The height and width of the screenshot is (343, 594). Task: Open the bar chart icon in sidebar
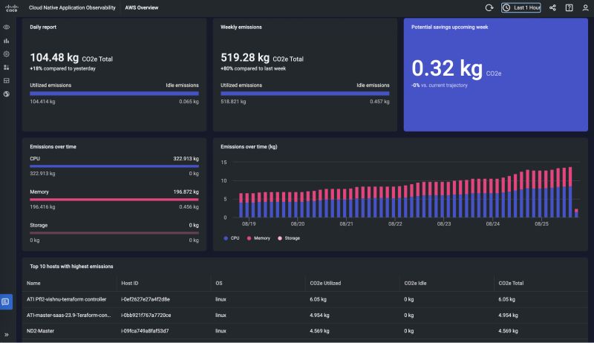7,40
